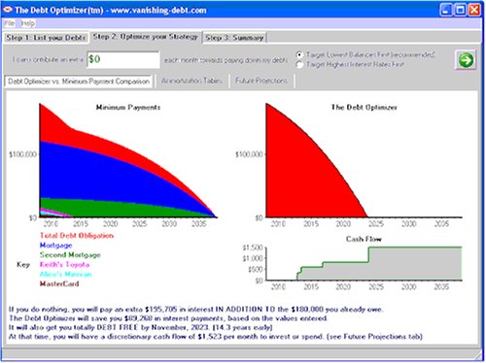The width and height of the screenshot is (486, 363).
Task: Open the Help menu
Action: tap(28, 23)
